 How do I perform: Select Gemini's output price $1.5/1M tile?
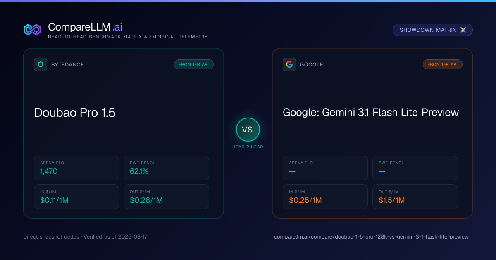[x=415, y=197]
